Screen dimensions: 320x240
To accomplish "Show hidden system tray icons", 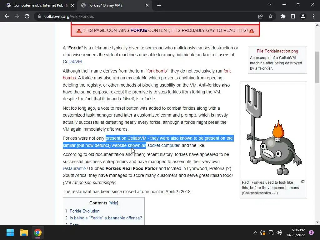I will coord(255,232).
